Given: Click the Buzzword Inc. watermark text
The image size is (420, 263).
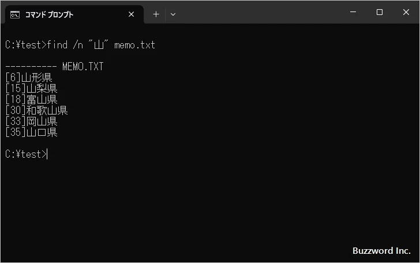Looking at the screenshot, I should tap(381, 251).
